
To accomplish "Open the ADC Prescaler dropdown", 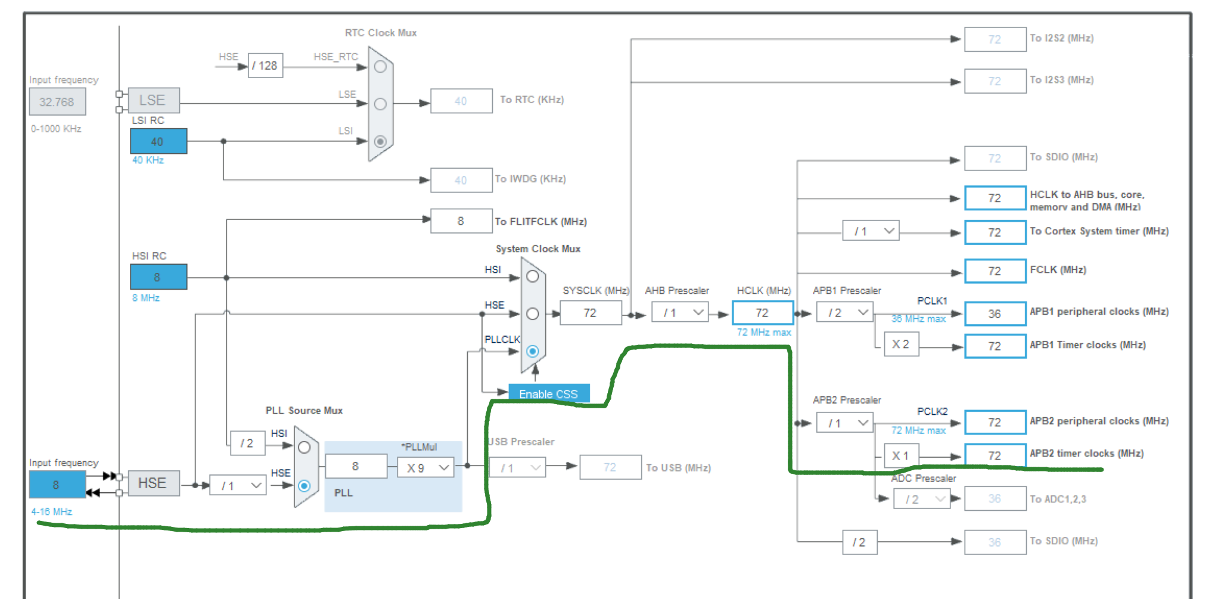I will tap(922, 499).
